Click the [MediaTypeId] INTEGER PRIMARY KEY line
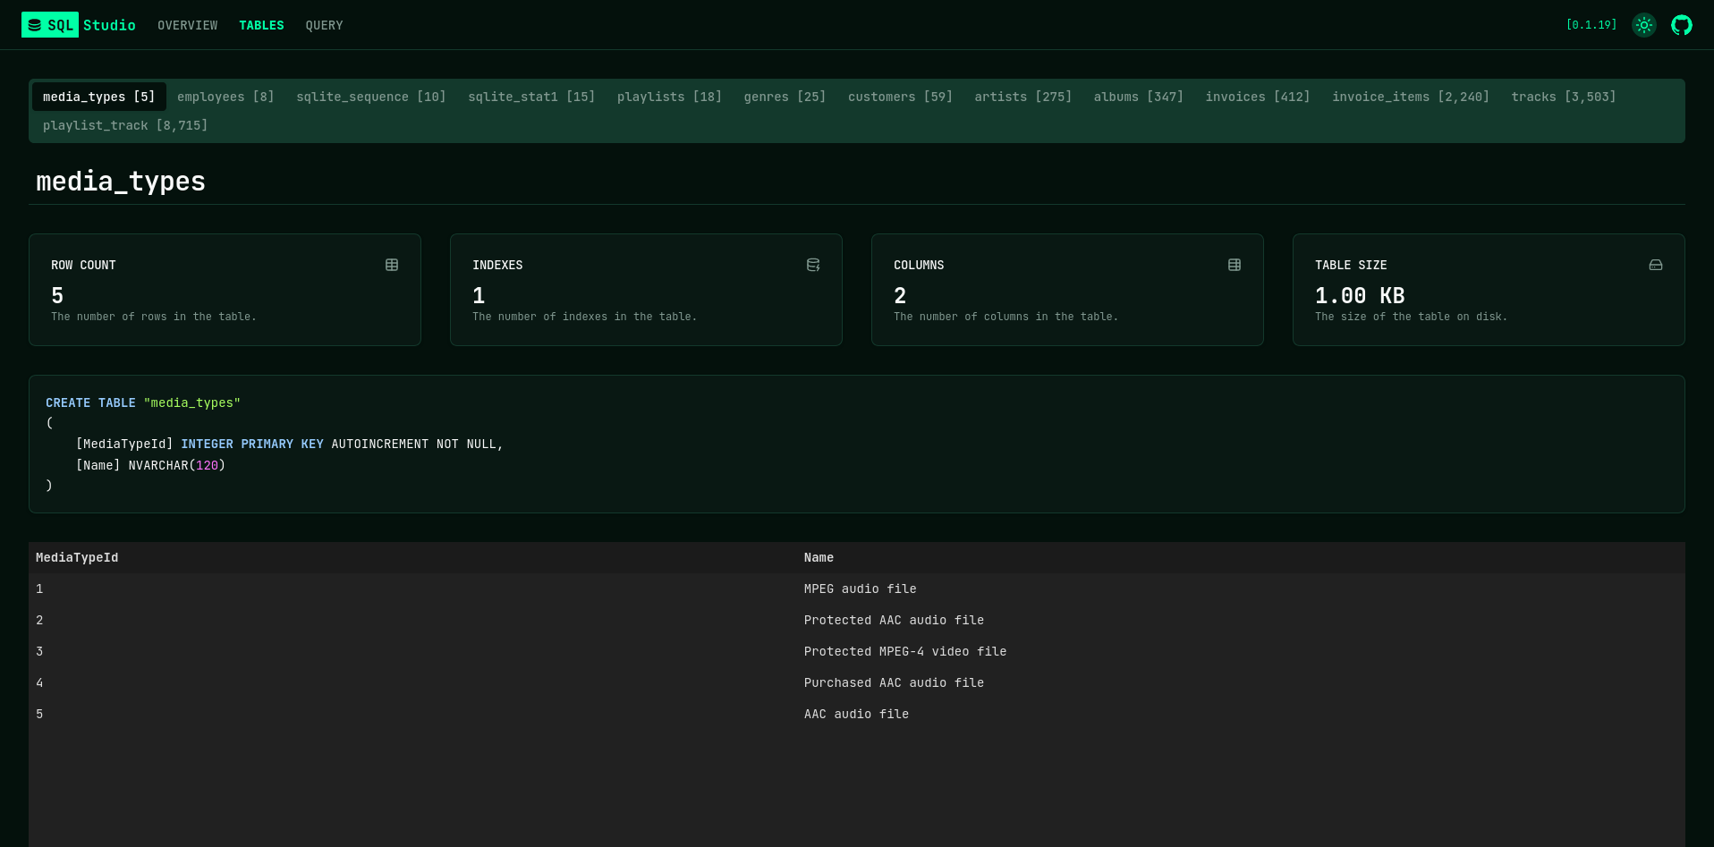This screenshot has width=1714, height=847. click(290, 444)
